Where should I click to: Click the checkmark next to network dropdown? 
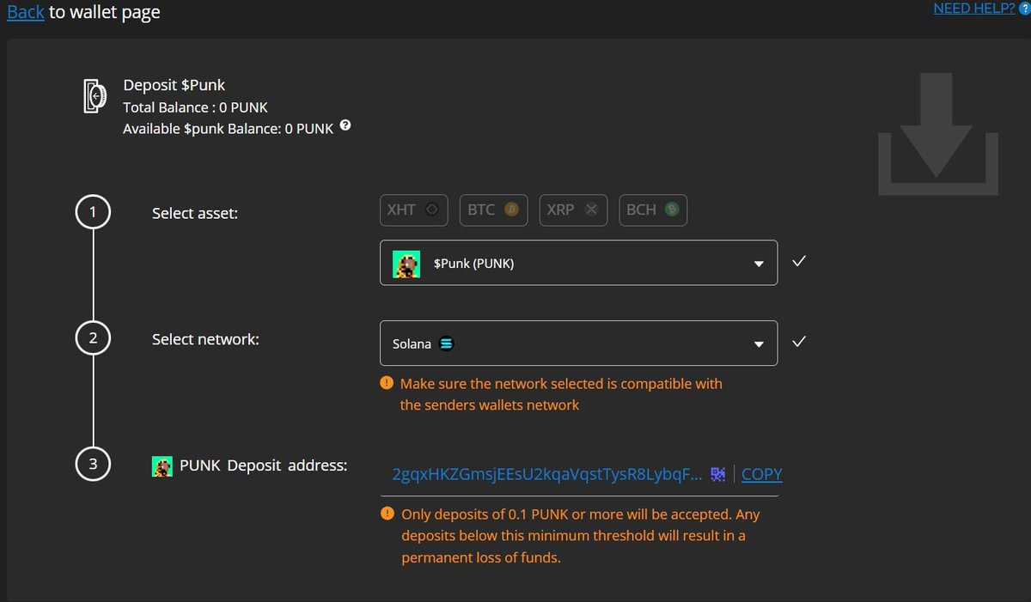[x=799, y=342]
